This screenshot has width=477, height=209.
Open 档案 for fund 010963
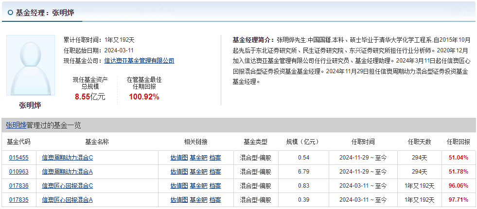coord(215,172)
